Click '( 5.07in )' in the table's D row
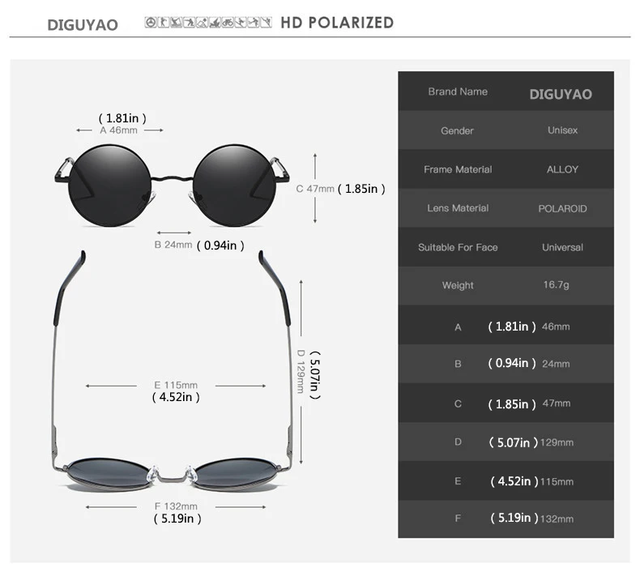Screen dimensions: 640x572 tap(514, 442)
